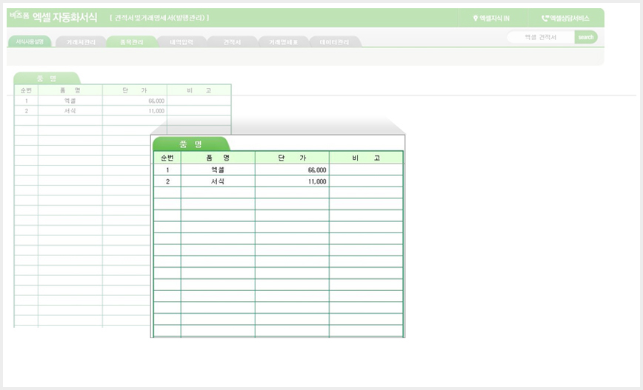Select 순번 header in small background table
Screen dimensions: 643x390
tap(26, 90)
